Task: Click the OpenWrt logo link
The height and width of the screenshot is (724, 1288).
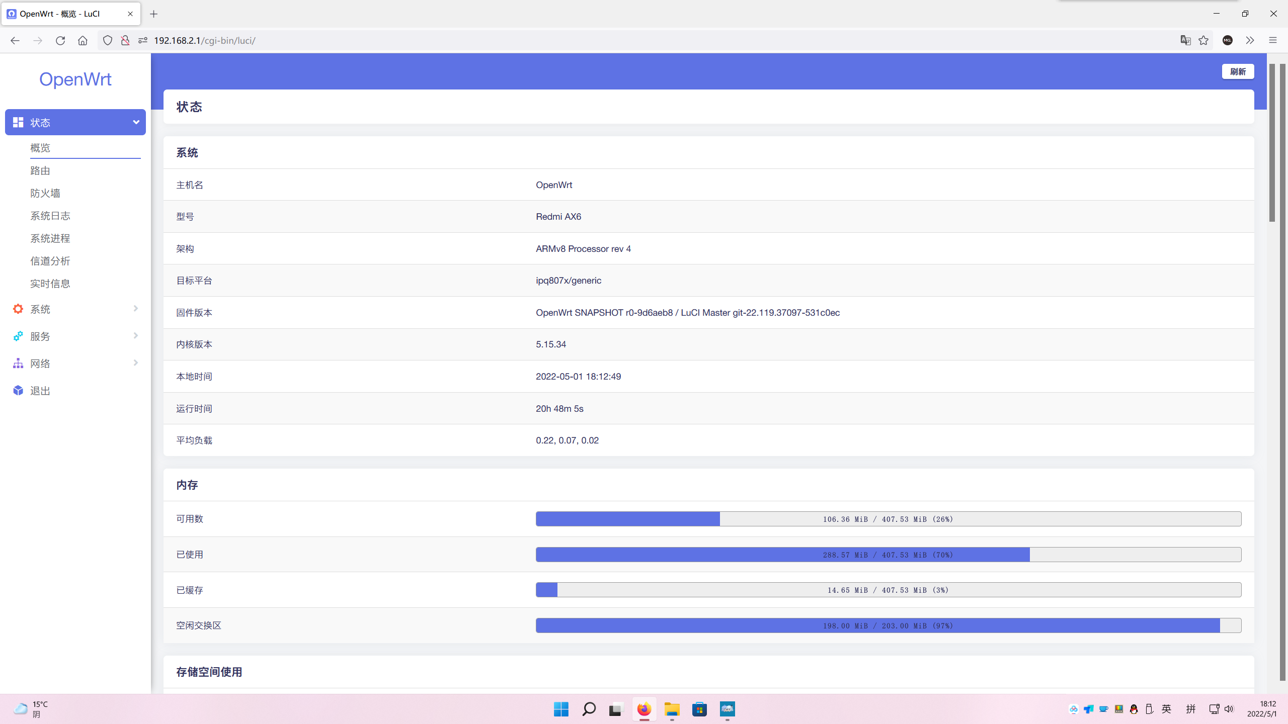Action: pos(75,79)
